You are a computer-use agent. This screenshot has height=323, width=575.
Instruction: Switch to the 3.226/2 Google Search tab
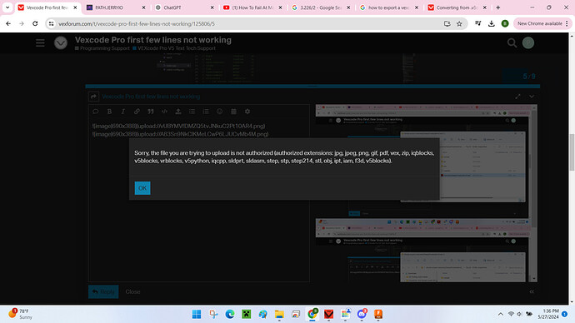pyautogui.click(x=321, y=7)
